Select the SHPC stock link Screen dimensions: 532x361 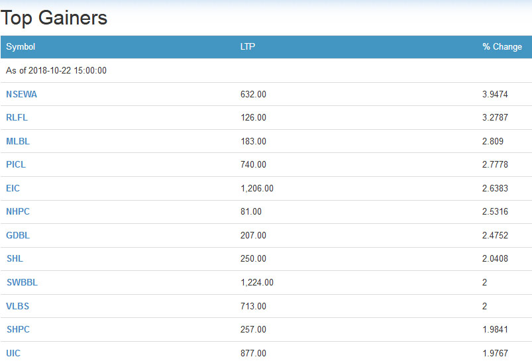tap(19, 329)
